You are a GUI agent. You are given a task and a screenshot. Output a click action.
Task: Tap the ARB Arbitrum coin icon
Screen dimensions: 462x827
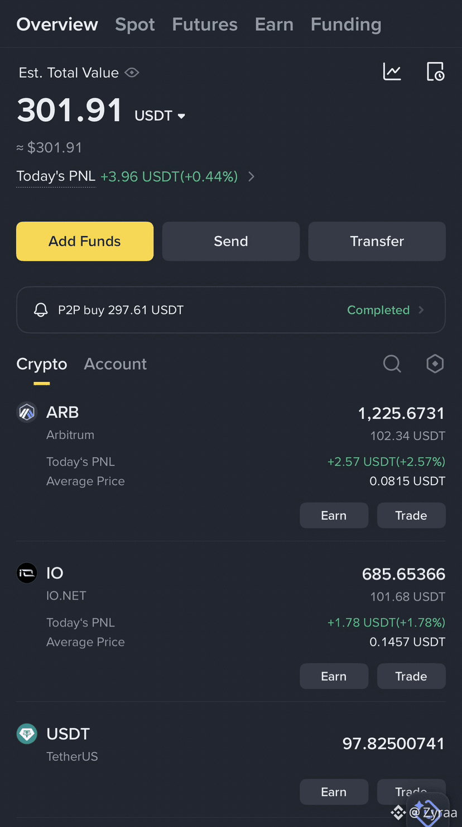tap(27, 413)
